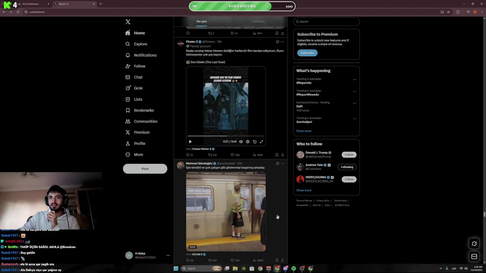486x273 pixels.
Task: Click Show more under Who to follow
Action: coord(304,190)
